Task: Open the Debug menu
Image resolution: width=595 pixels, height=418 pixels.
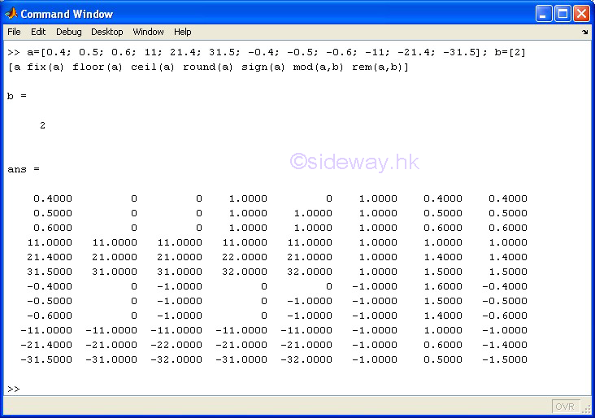Action: [x=68, y=32]
